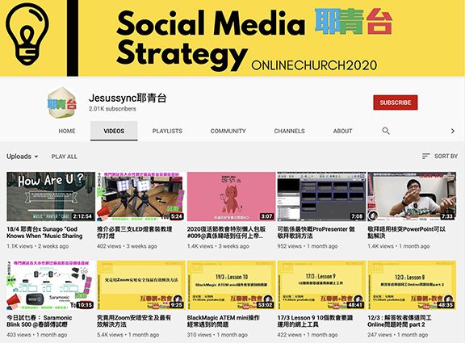Open the Saramonic Blink 500 thumbnail
This screenshot has height=343, width=465.
(51, 285)
